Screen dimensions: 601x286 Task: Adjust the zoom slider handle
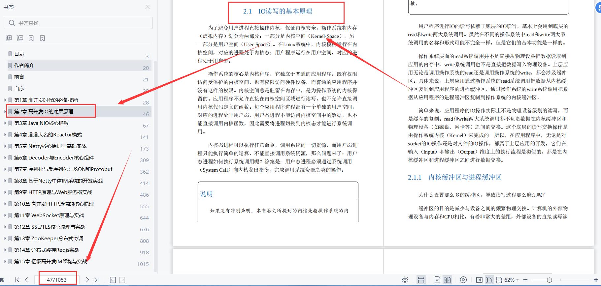pos(549,280)
